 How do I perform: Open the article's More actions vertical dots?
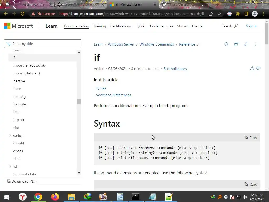(255, 44)
